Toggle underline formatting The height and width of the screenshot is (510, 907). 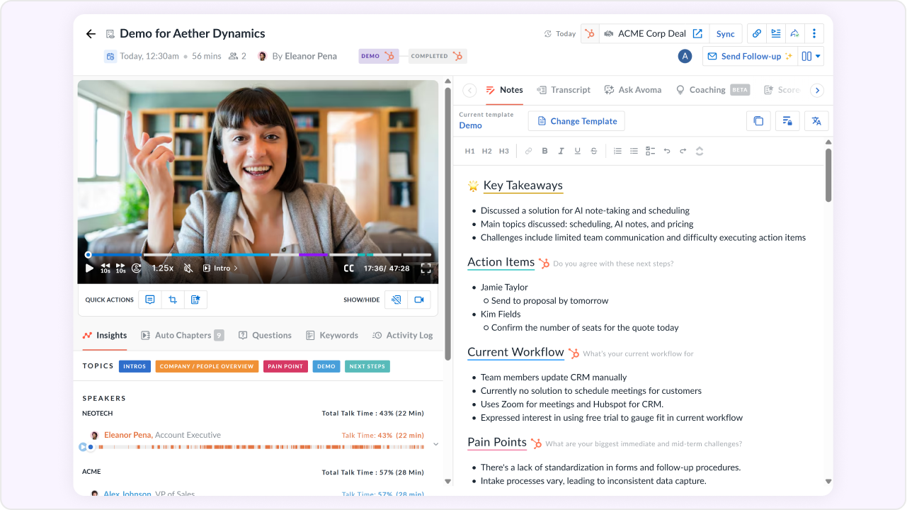coord(577,151)
